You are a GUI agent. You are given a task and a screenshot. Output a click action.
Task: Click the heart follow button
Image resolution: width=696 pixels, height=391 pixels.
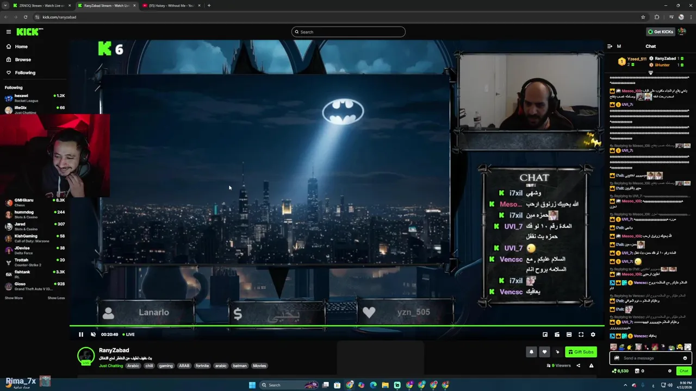pos(544,352)
